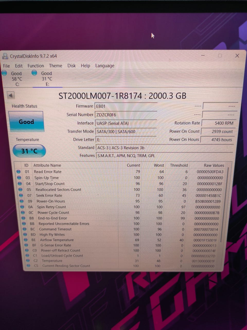Open the File menu
247x330 pixels.
(x=6, y=66)
